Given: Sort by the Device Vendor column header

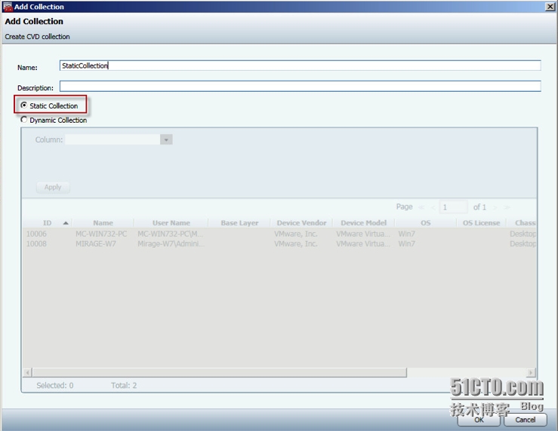Looking at the screenshot, I should click(x=301, y=223).
